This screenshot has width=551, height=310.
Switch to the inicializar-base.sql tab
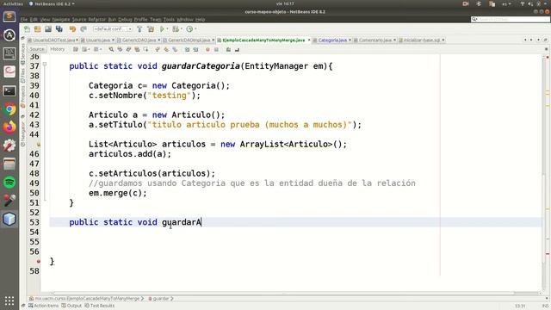[422, 40]
